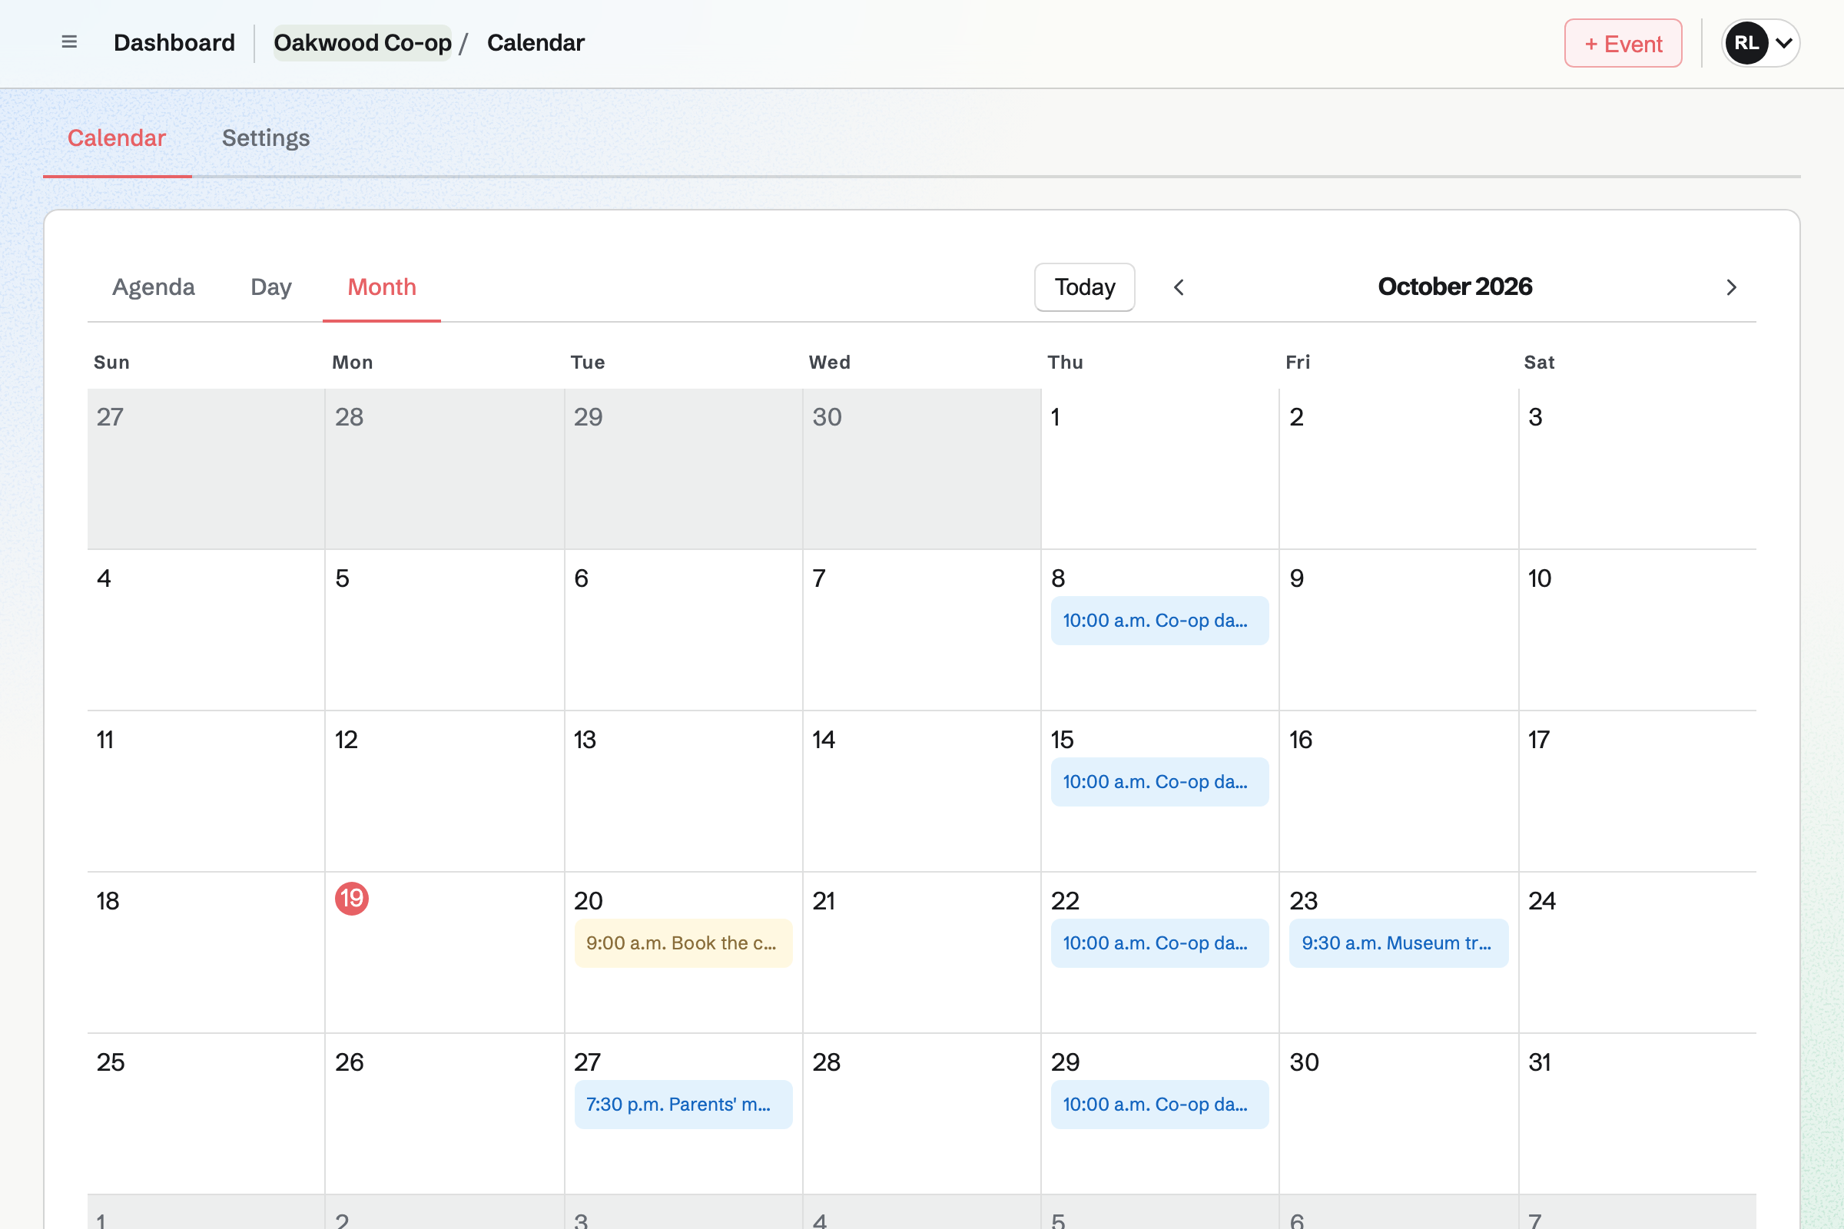Switch to Day view
The height and width of the screenshot is (1229, 1844).
pos(271,287)
